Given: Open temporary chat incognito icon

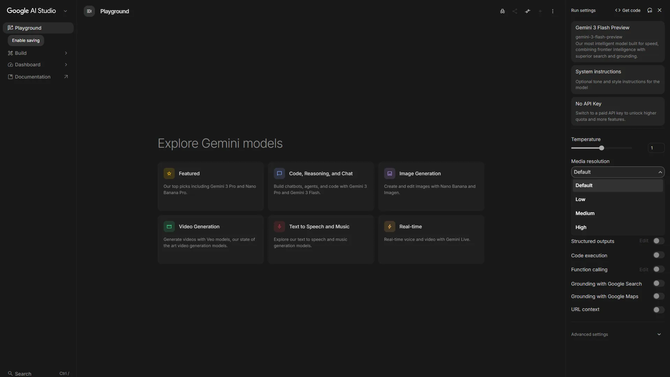Looking at the screenshot, I should click(x=502, y=11).
